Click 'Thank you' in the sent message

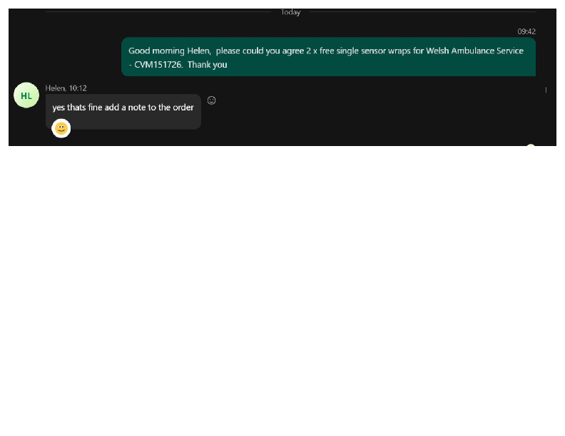point(208,65)
